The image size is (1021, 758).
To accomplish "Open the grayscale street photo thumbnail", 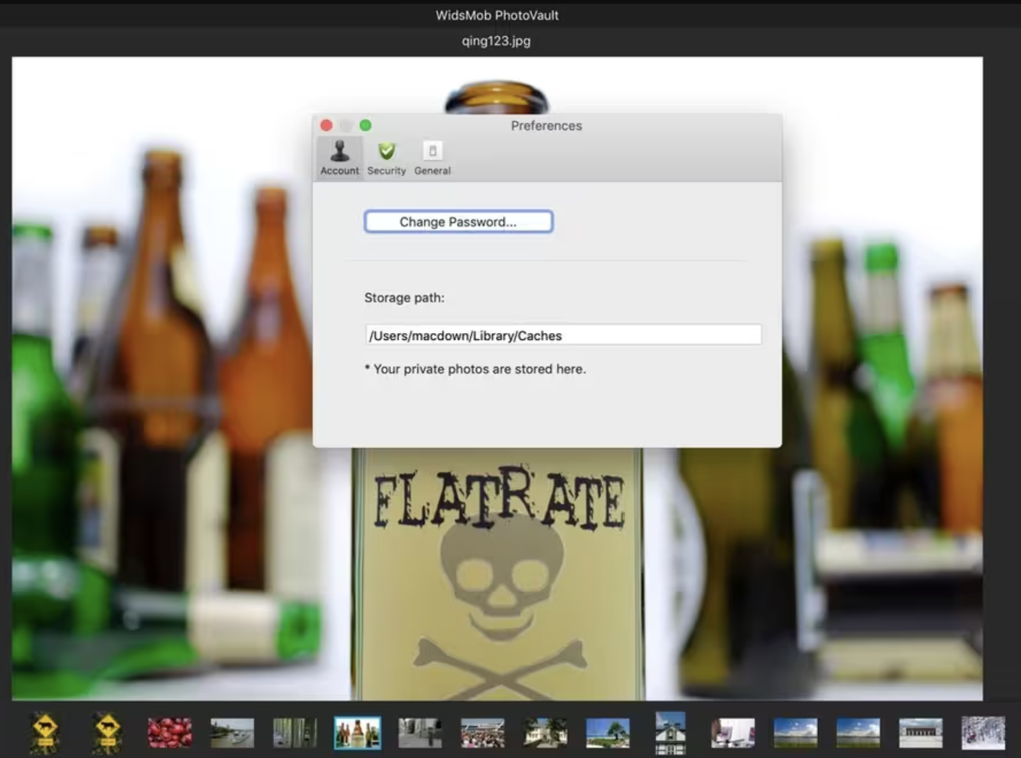I will (419, 733).
